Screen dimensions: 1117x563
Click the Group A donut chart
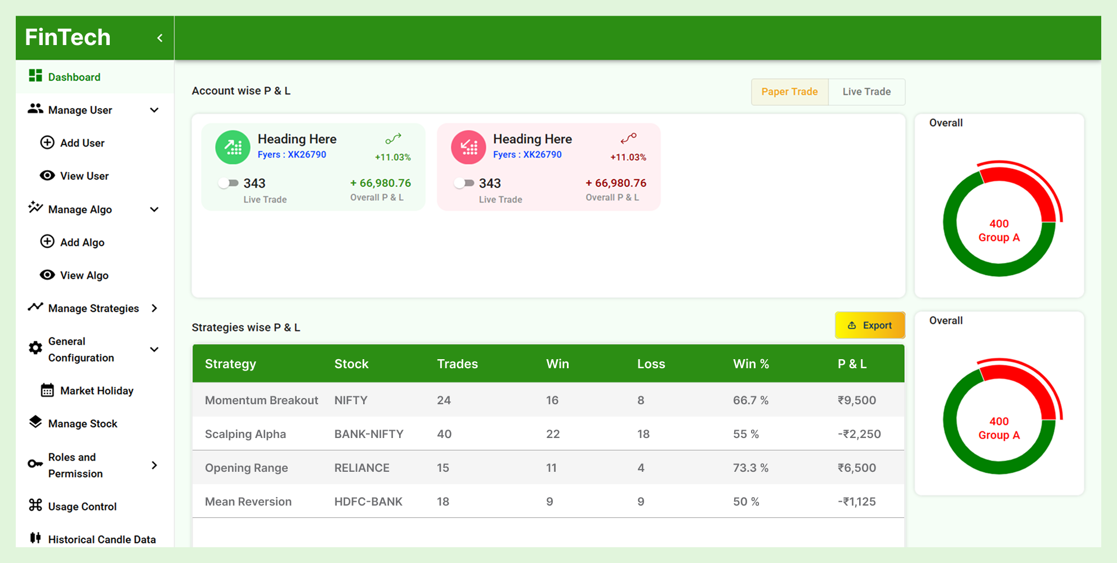pos(999,222)
